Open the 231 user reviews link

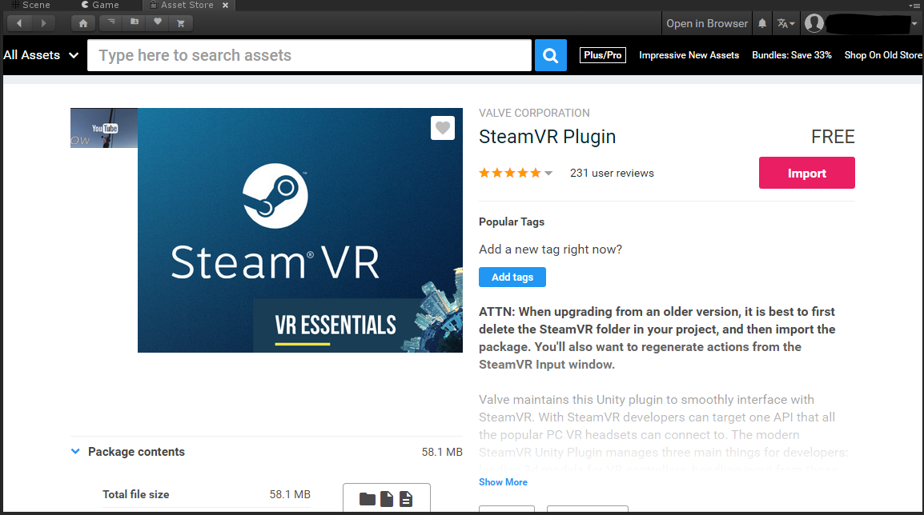(x=612, y=173)
